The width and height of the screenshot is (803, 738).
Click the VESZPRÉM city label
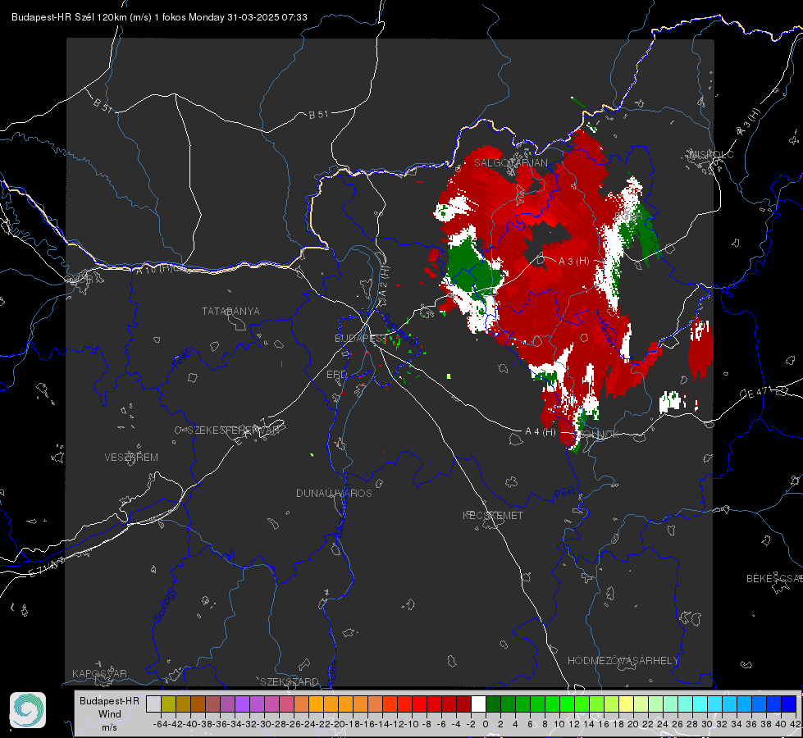pos(131,457)
